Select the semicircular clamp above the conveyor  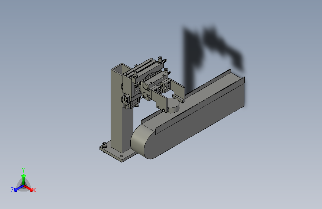coord(173,105)
